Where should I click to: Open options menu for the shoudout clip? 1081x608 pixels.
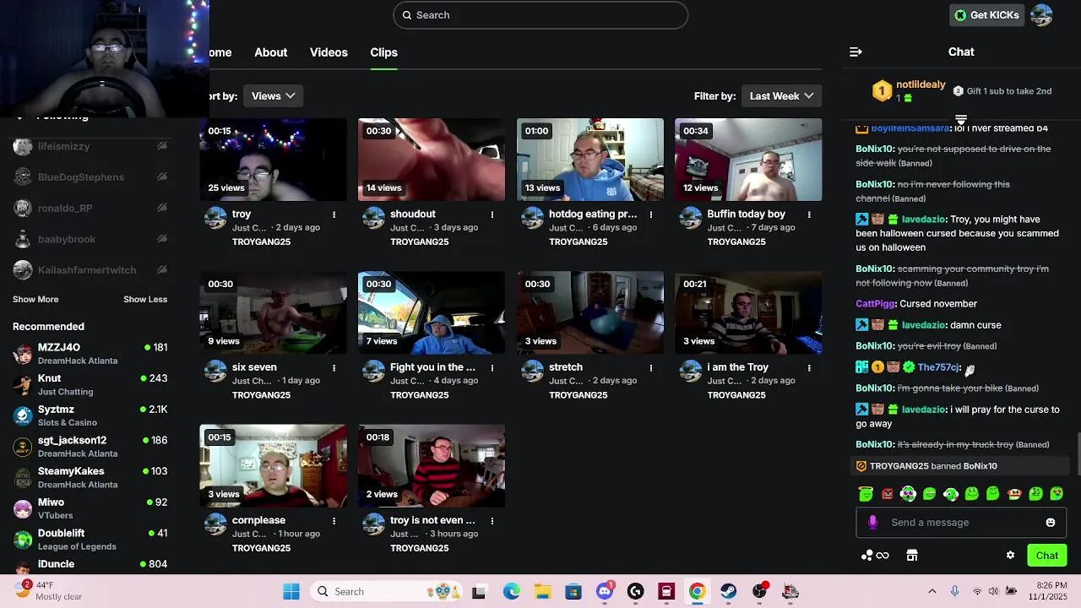[492, 214]
